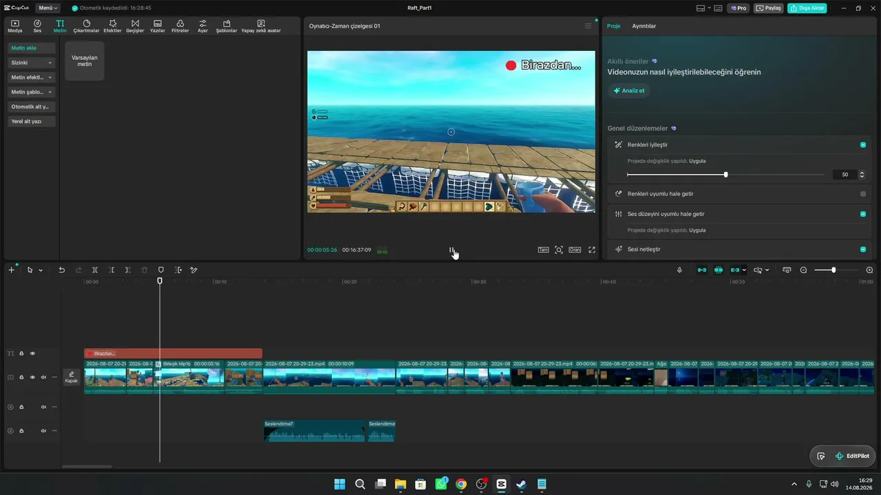Click the add track plus icon
This screenshot has height=495, width=881.
[x=11, y=270]
